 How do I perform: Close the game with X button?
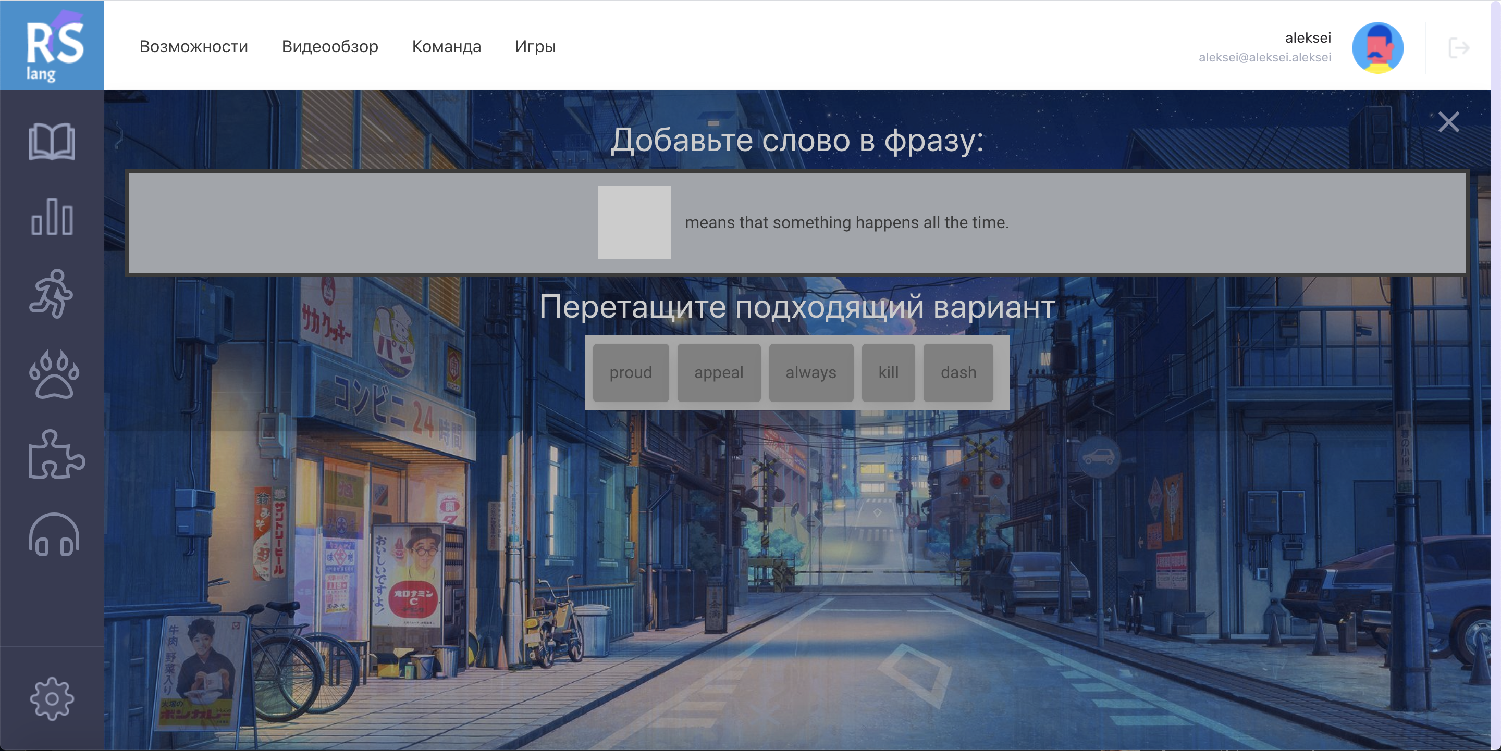click(x=1448, y=122)
